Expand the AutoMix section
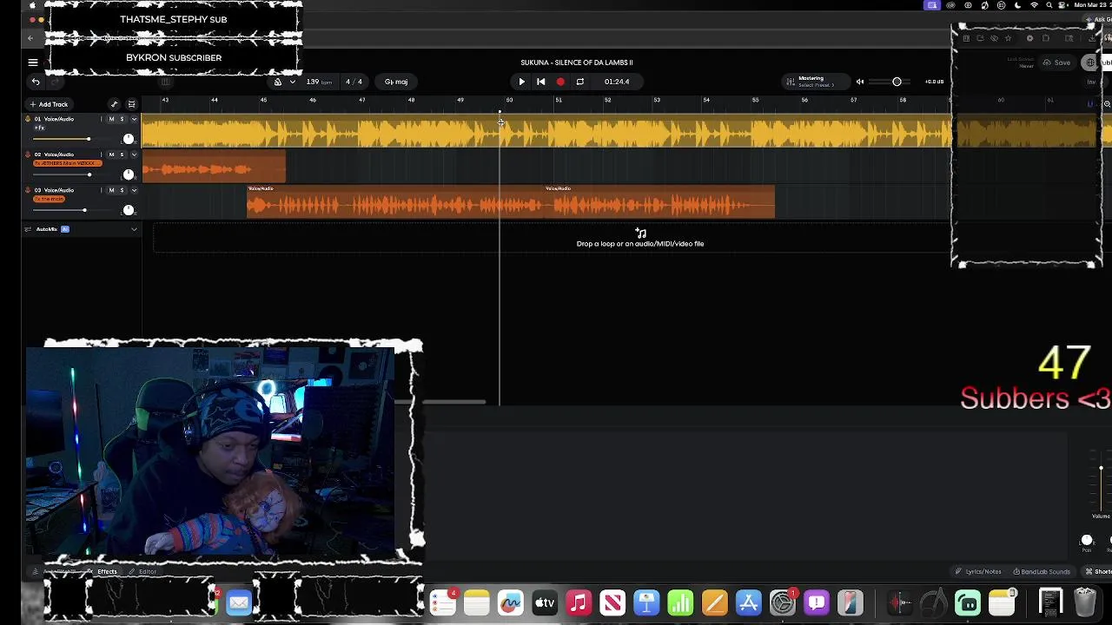1112x625 pixels. [x=134, y=229]
